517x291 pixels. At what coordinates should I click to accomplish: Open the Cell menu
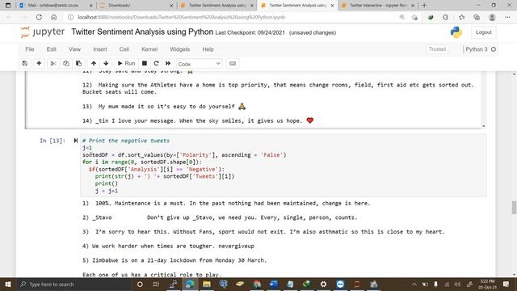tap(124, 49)
